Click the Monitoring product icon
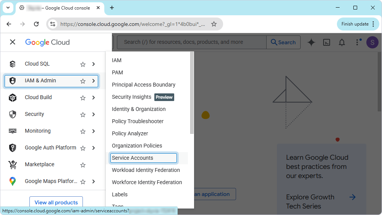This screenshot has width=382, height=215. (x=13, y=131)
